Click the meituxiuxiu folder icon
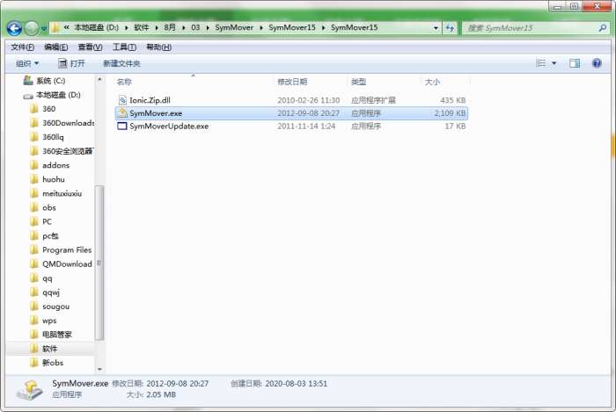The height and width of the screenshot is (412, 616). coord(34,193)
